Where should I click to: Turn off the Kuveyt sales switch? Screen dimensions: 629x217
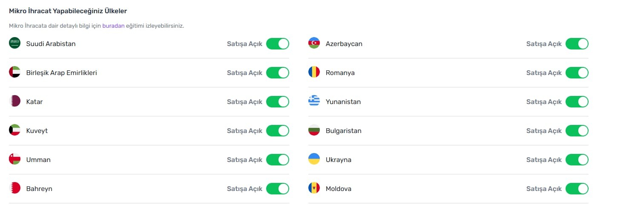click(277, 131)
